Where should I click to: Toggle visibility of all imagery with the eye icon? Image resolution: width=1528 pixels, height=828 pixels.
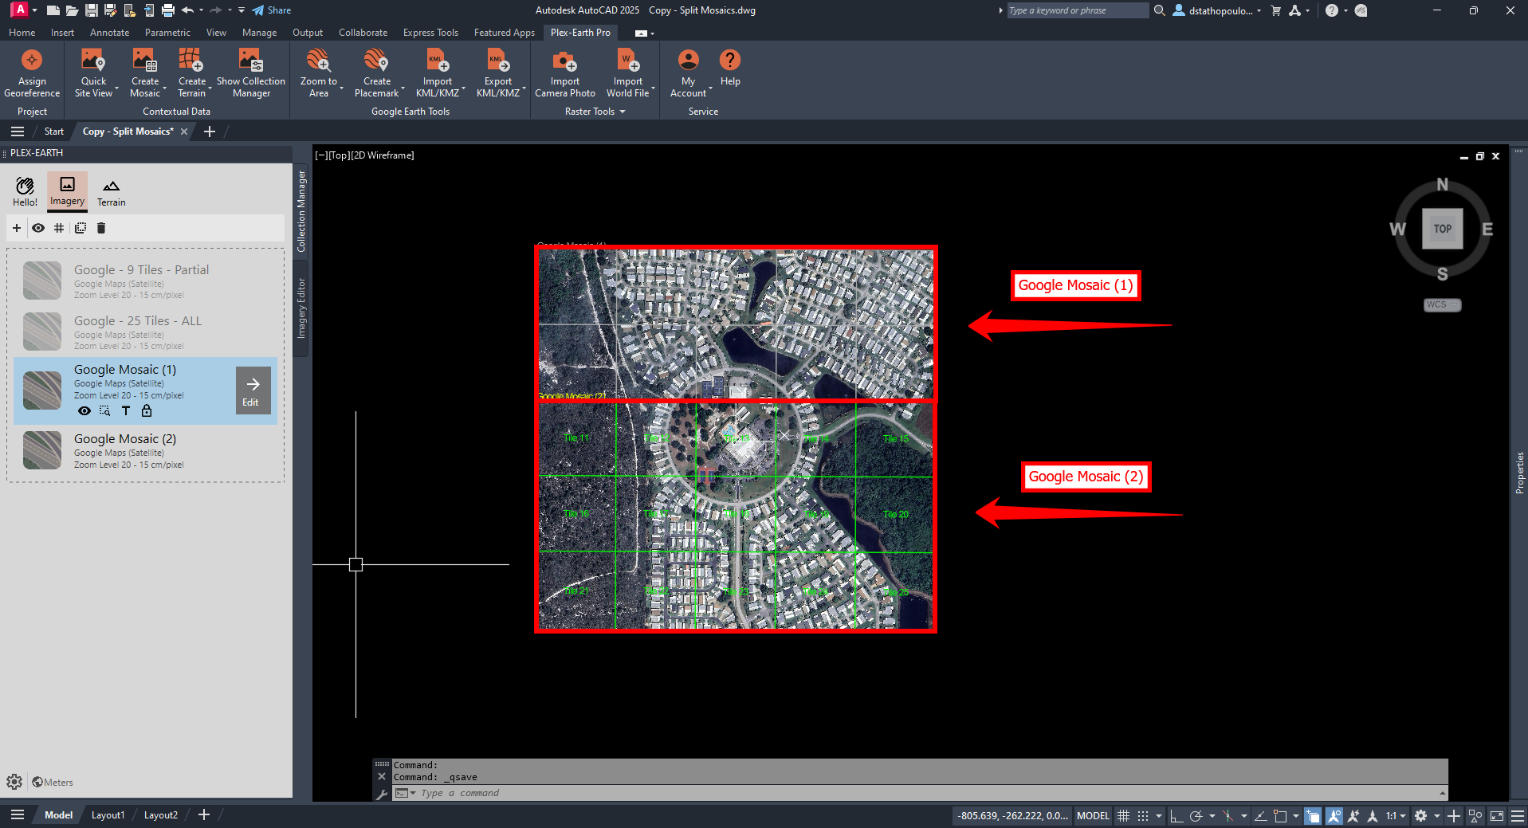coord(37,228)
